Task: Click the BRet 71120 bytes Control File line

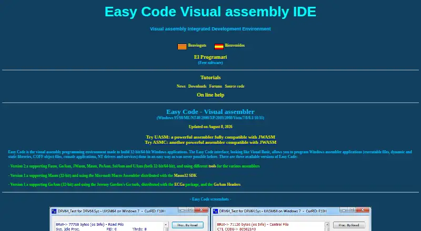Action: [253, 225]
